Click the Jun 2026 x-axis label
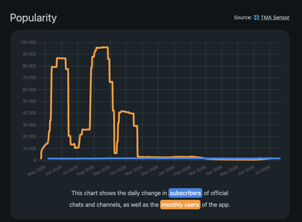The image size is (302, 222). pyautogui.click(x=246, y=170)
